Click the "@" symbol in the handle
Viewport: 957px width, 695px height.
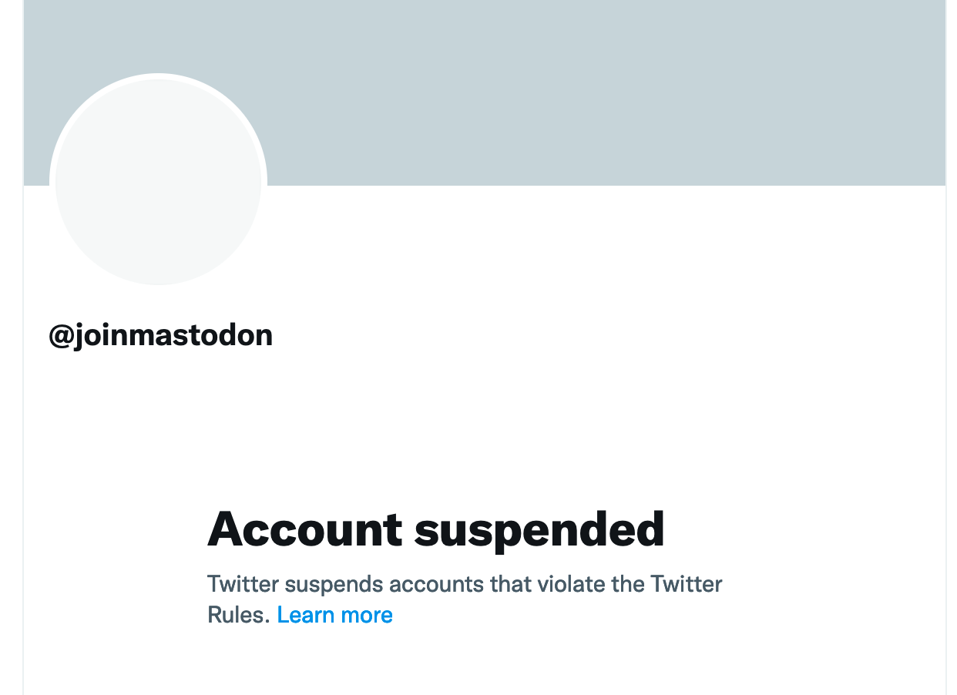click(61, 336)
